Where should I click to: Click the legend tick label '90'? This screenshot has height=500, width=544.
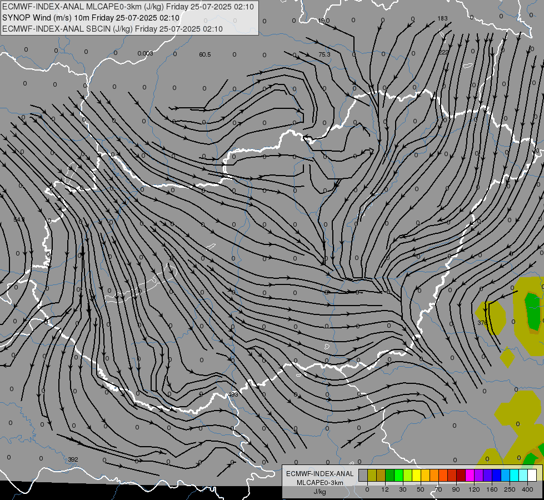pyautogui.click(x=456, y=489)
